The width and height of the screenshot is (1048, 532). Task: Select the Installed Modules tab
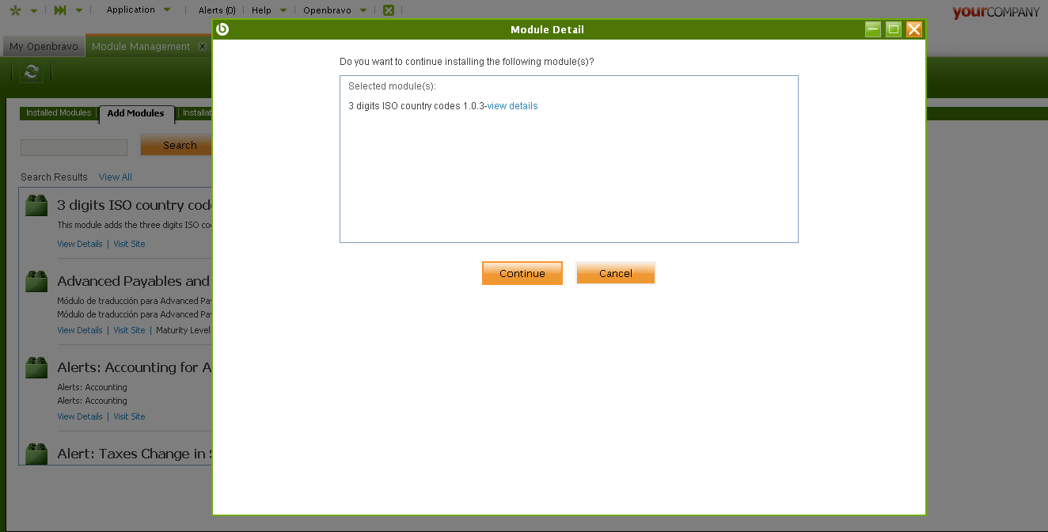(59, 113)
